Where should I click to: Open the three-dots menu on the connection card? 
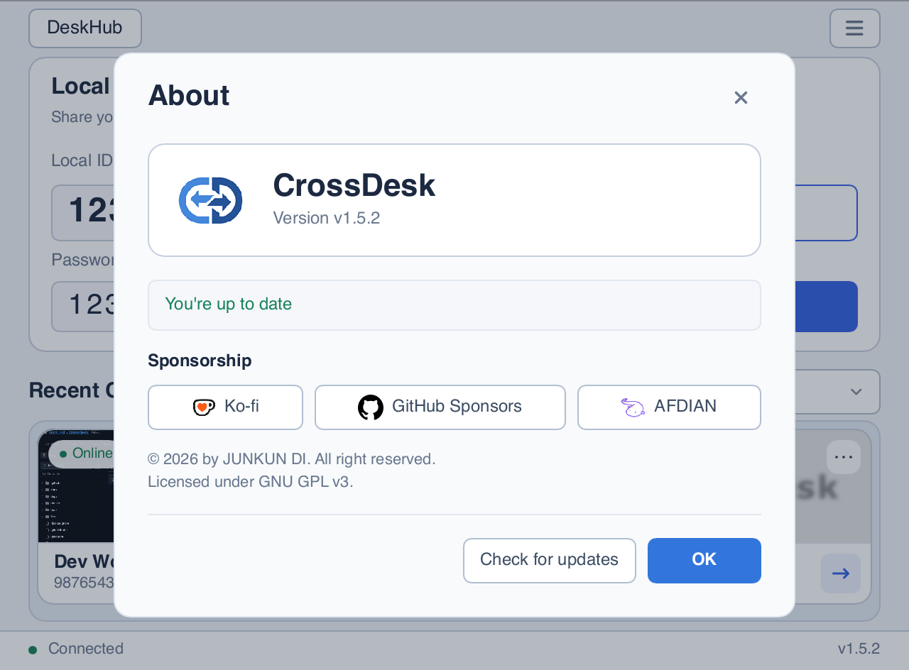pyautogui.click(x=844, y=457)
